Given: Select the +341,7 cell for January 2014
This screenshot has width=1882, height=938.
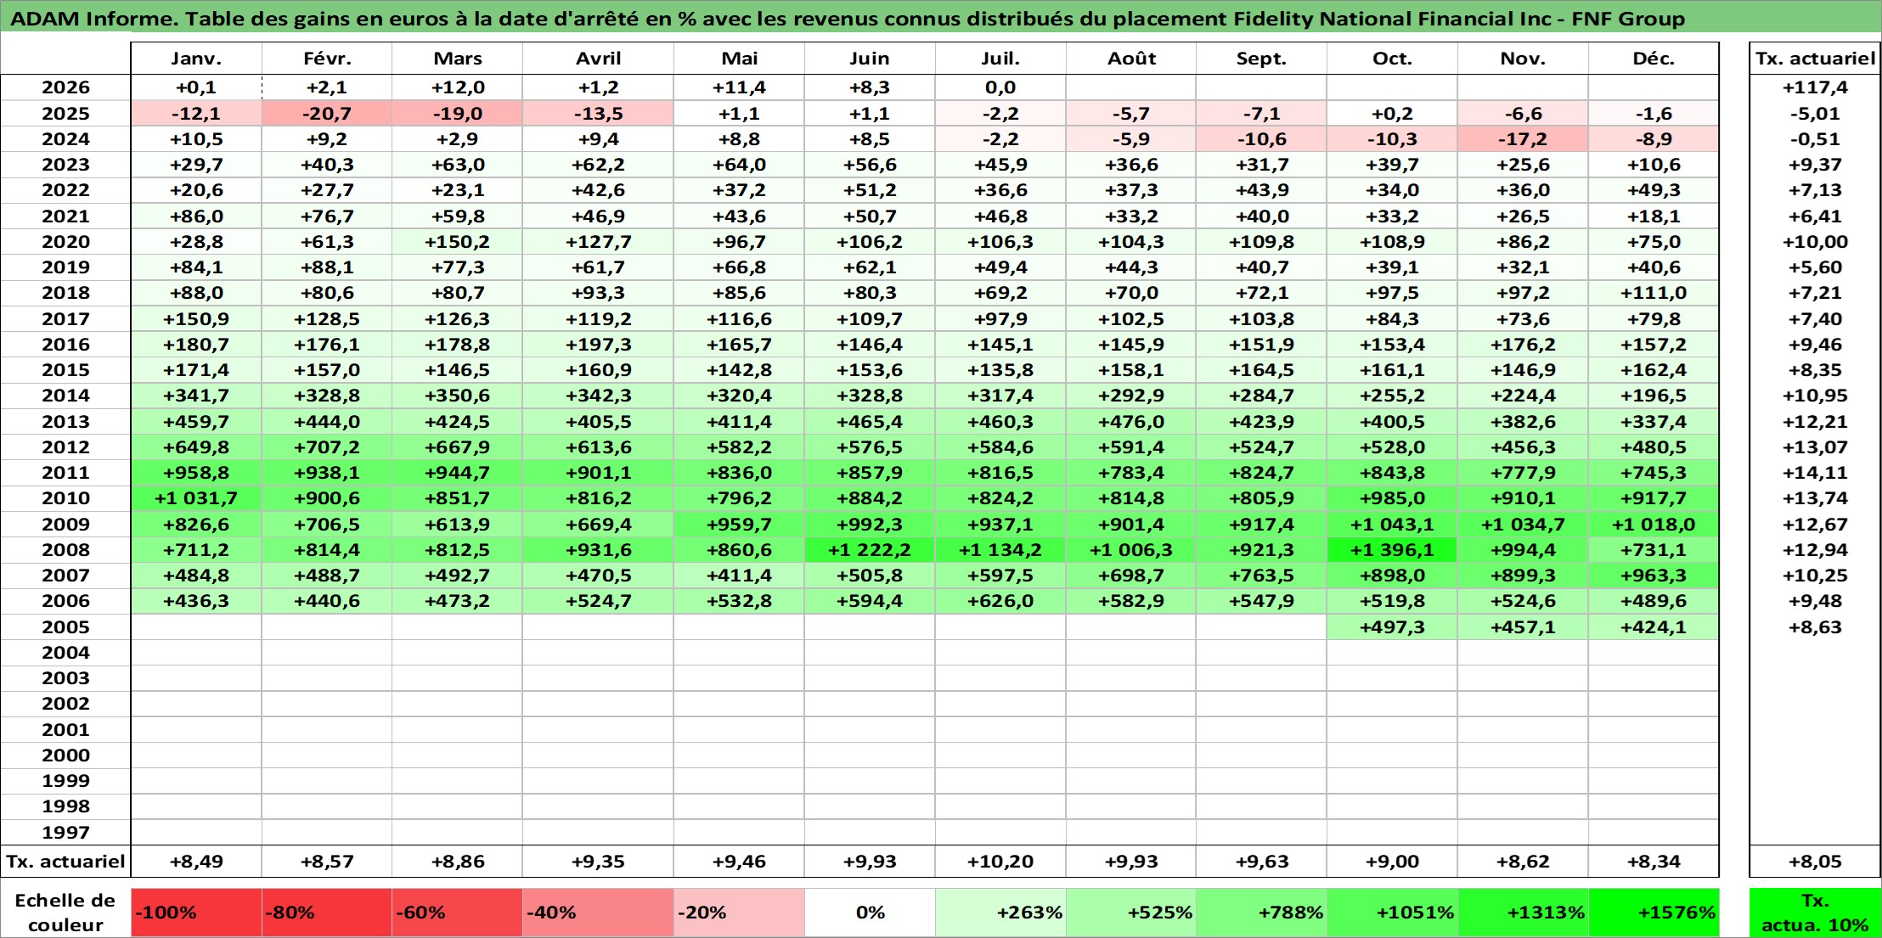Looking at the screenshot, I should click(196, 396).
